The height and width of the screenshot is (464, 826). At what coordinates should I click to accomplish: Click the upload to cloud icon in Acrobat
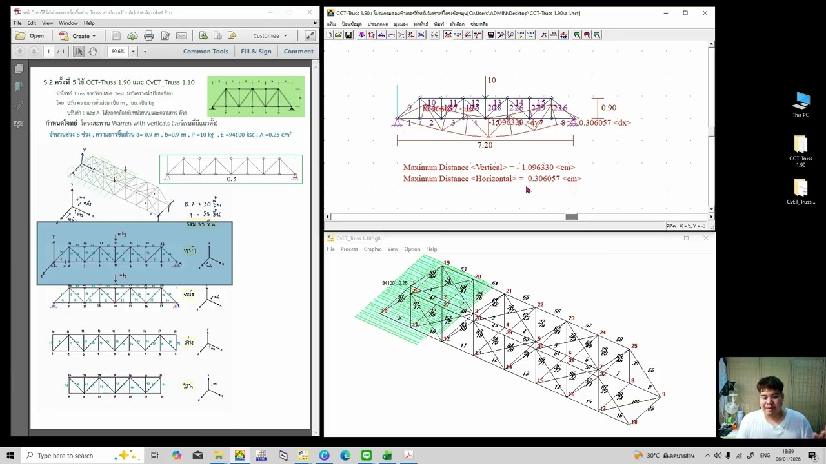[132, 35]
